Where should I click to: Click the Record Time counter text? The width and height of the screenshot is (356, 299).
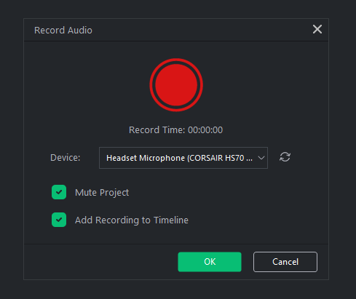(x=175, y=130)
